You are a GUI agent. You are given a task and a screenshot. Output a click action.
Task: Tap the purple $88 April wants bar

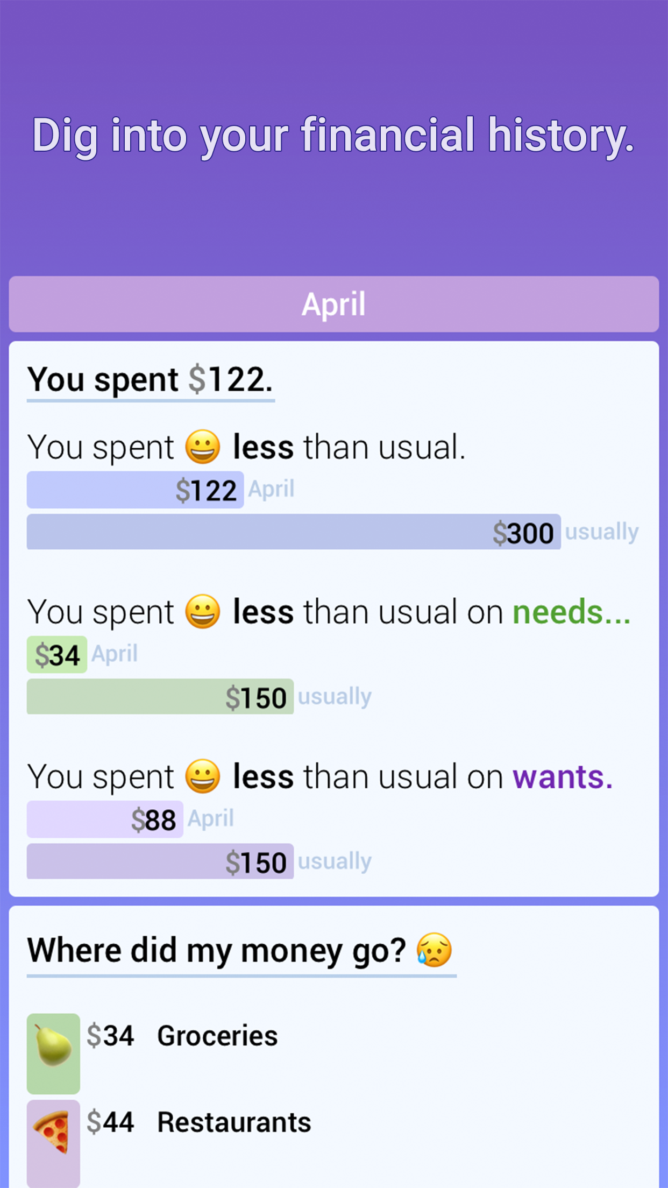[x=105, y=819]
